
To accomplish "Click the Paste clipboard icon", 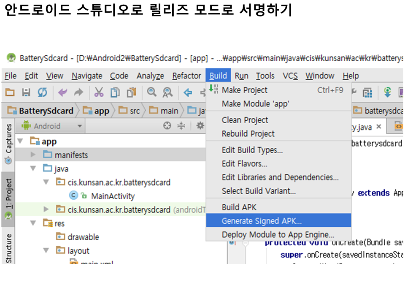I will coord(132,92).
